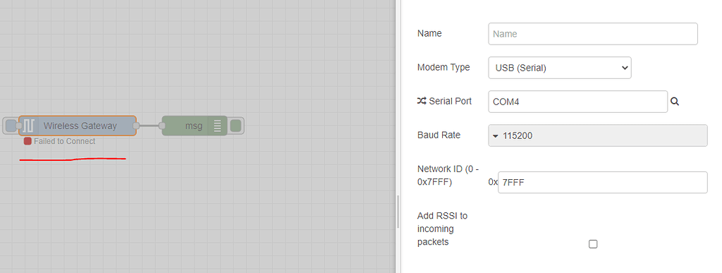Screen dimensions: 722x273
Task: Click the Failed to Connect status text
Action: pyautogui.click(x=64, y=141)
